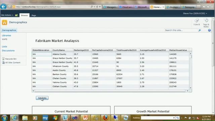215x121 pixels.
Task: Open the browser Home icon
Action: click(x=204, y=7)
